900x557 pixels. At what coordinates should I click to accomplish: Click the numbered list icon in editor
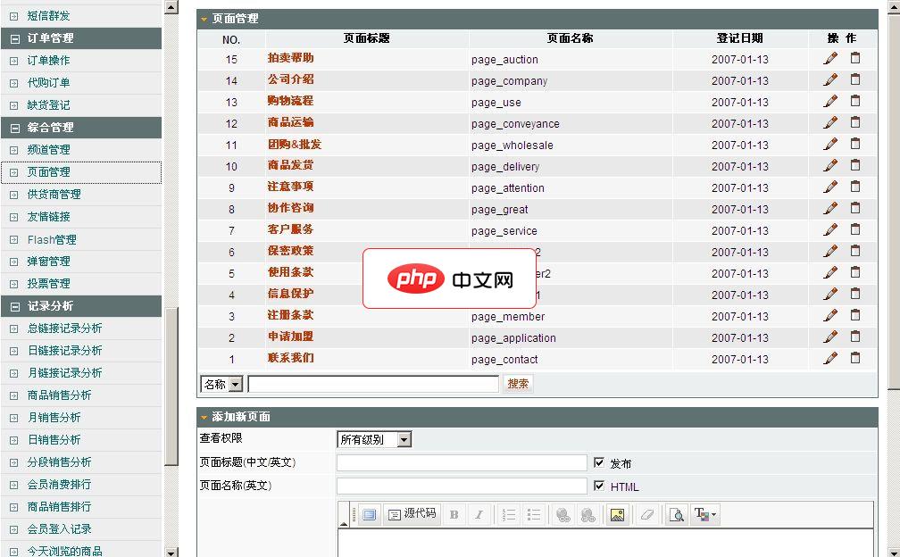click(509, 515)
